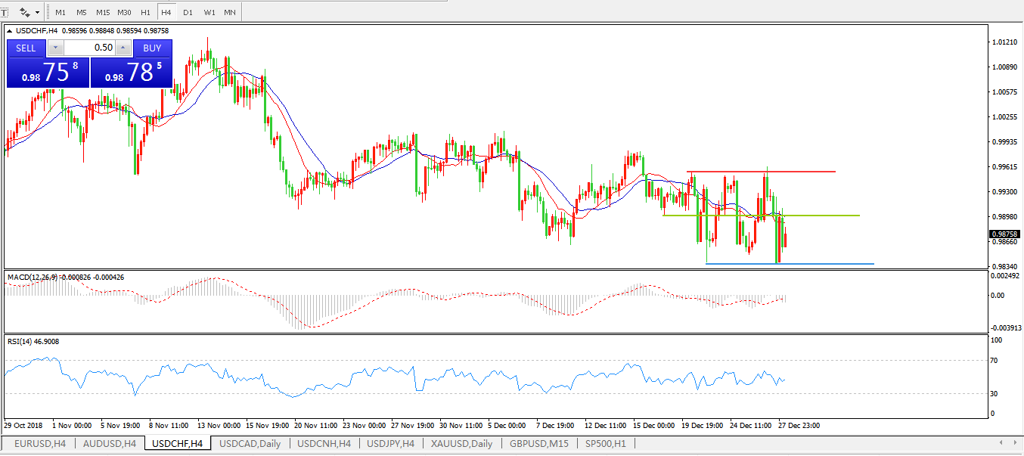Screen dimensions: 1024x456
Task: Increase lot volume with up arrow
Action: pyautogui.click(x=123, y=48)
